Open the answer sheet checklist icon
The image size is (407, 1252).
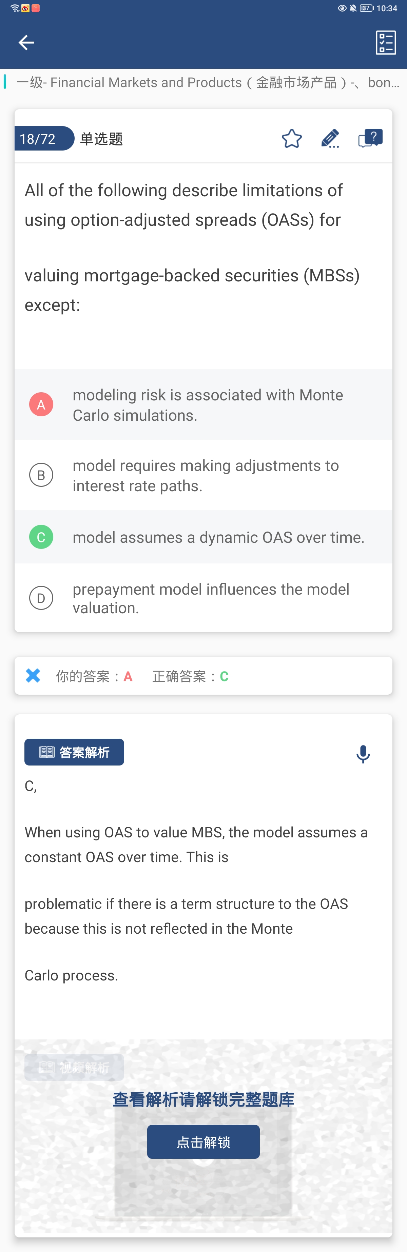386,43
